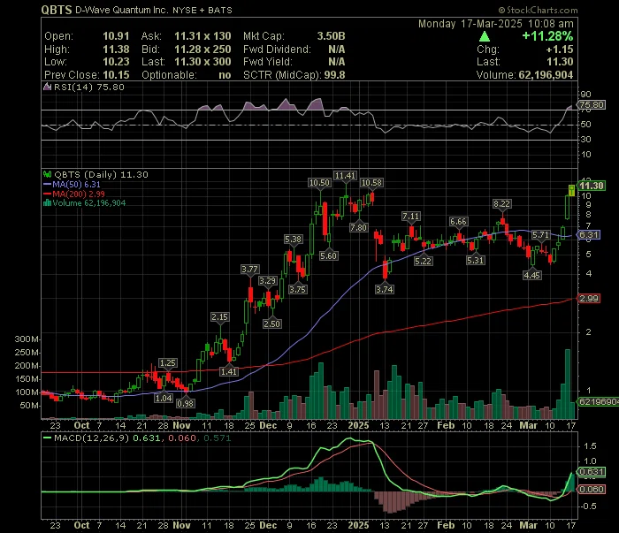Click the QBTS ticker symbol title
This screenshot has height=533, width=619.
[x=57, y=10]
